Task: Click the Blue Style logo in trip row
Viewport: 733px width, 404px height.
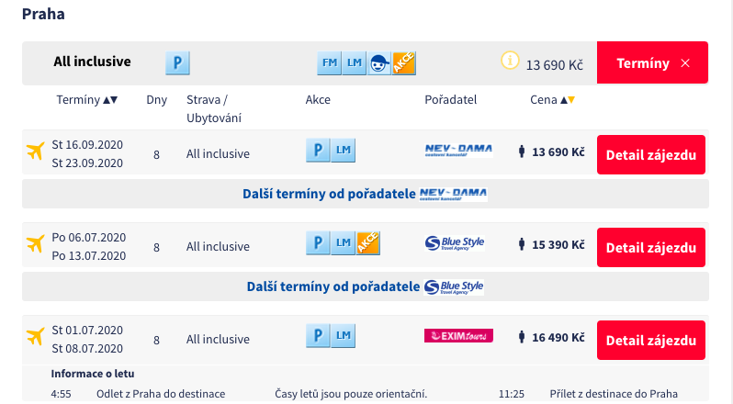Action: point(455,243)
